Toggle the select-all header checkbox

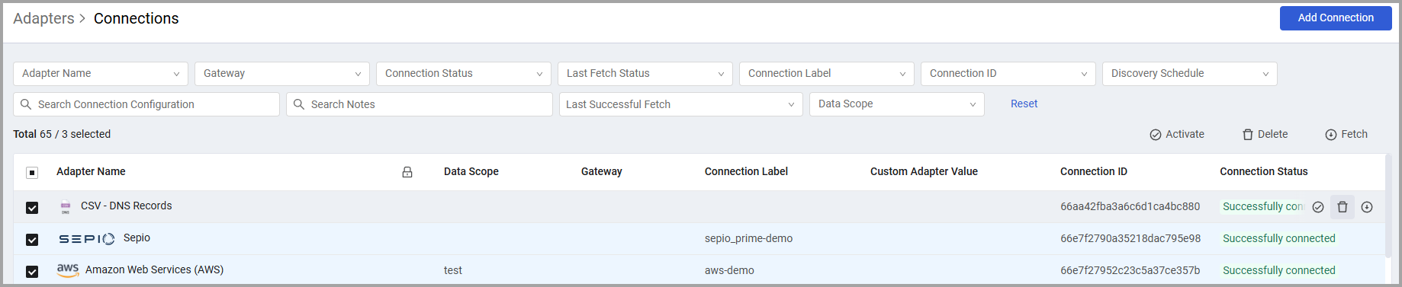(x=32, y=173)
